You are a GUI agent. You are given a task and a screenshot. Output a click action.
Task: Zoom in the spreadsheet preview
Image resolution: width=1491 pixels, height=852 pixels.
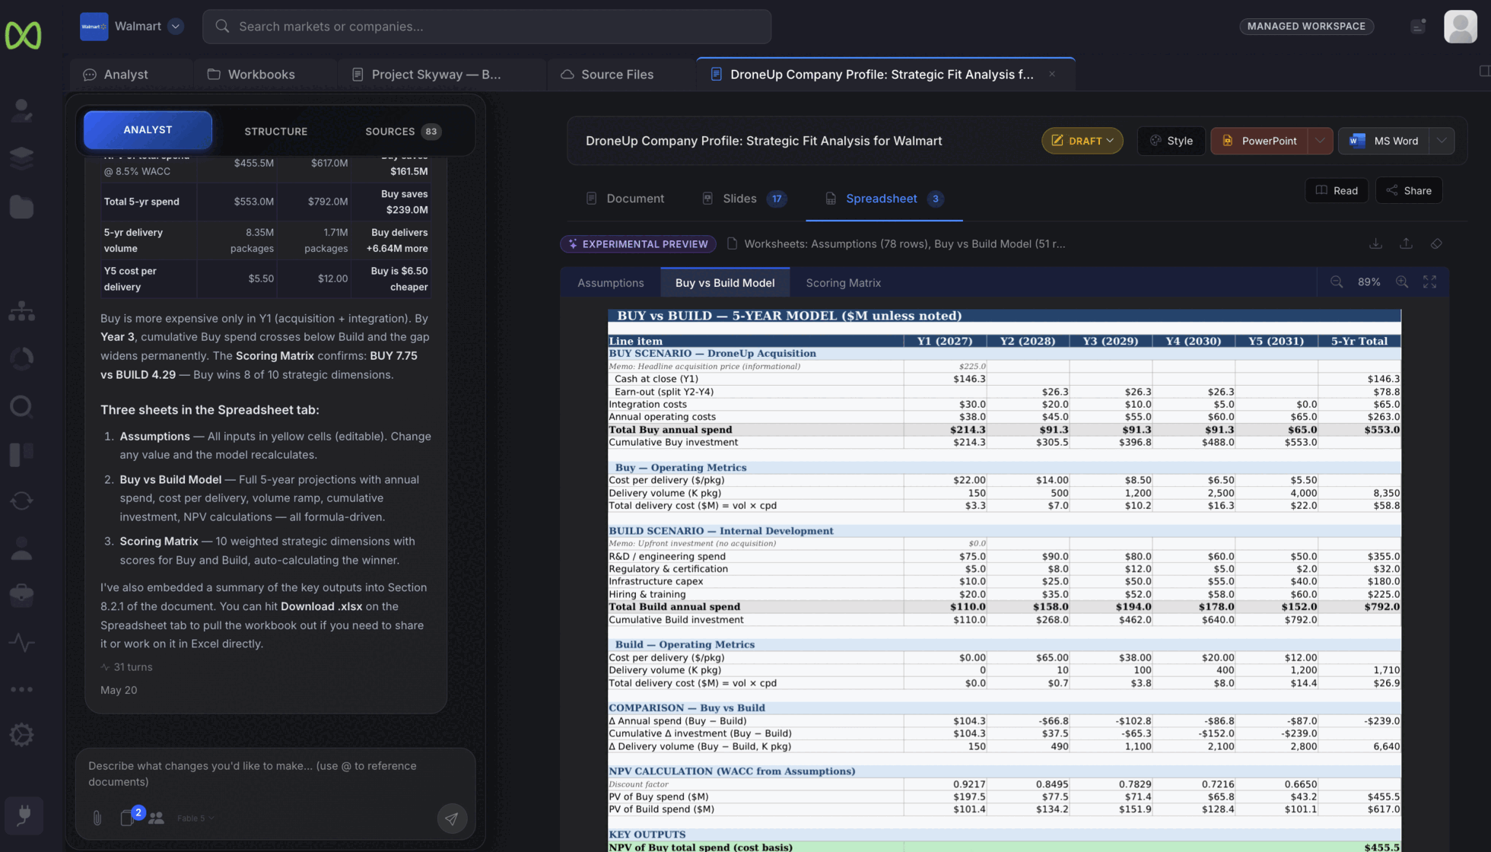pyautogui.click(x=1402, y=282)
